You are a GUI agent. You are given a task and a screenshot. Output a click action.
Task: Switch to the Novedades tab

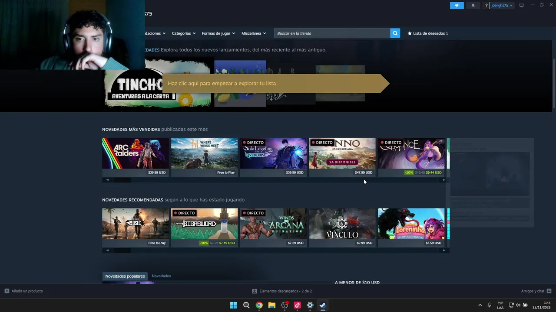point(161,276)
